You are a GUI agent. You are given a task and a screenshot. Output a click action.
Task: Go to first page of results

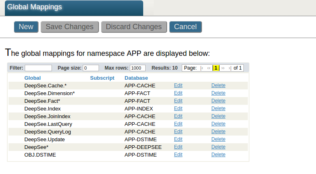coord(202,68)
